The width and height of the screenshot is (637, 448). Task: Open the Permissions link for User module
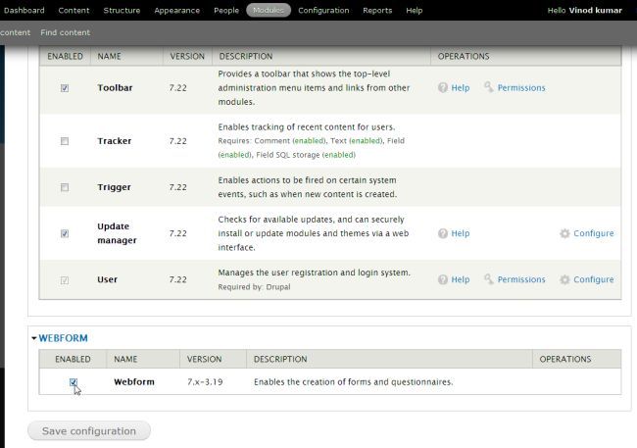coord(521,279)
